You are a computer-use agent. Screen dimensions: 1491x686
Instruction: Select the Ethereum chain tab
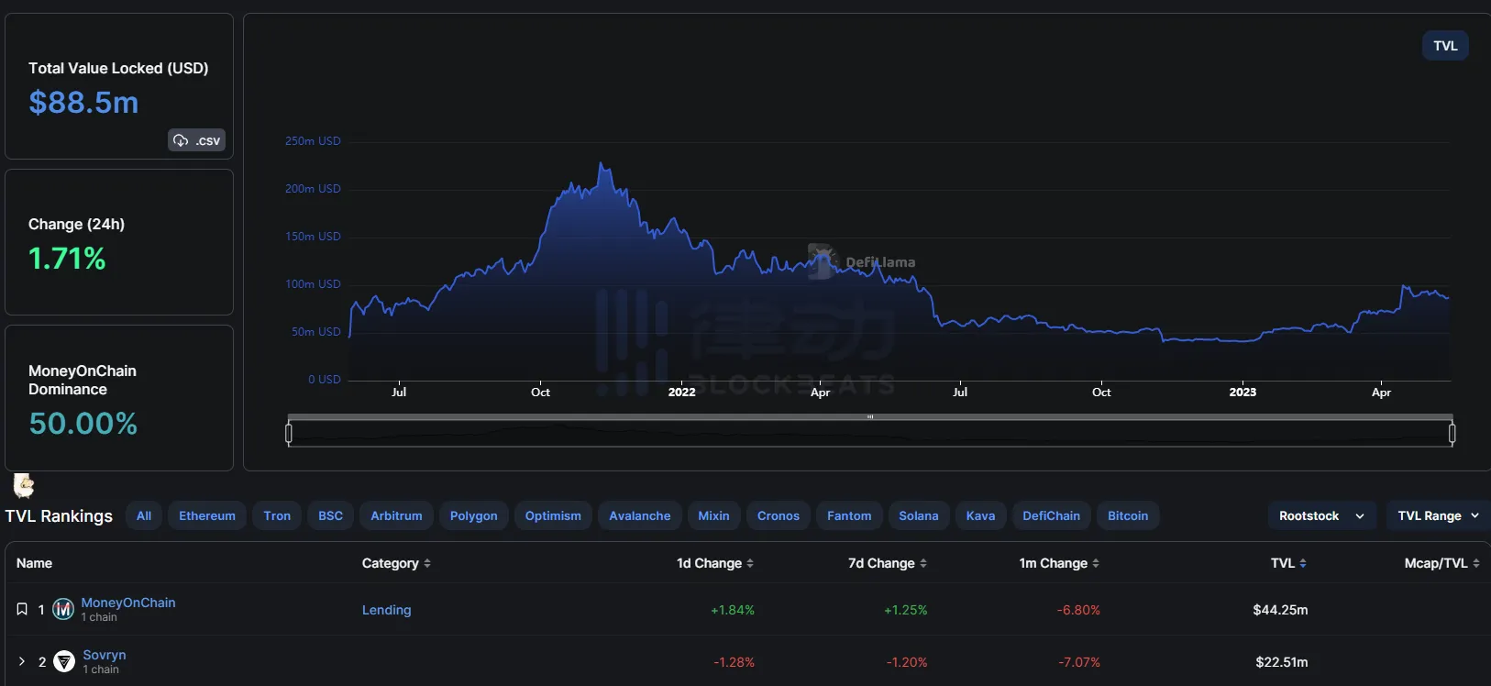[x=207, y=515]
